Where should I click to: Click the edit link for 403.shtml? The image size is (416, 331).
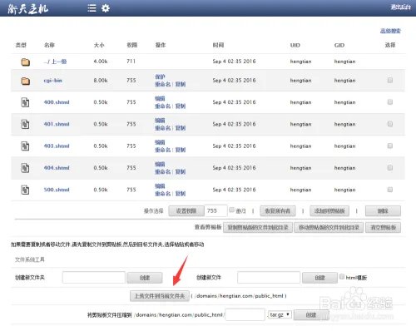(160, 142)
